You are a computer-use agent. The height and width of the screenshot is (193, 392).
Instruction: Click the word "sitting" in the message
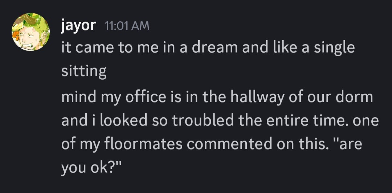coord(83,72)
